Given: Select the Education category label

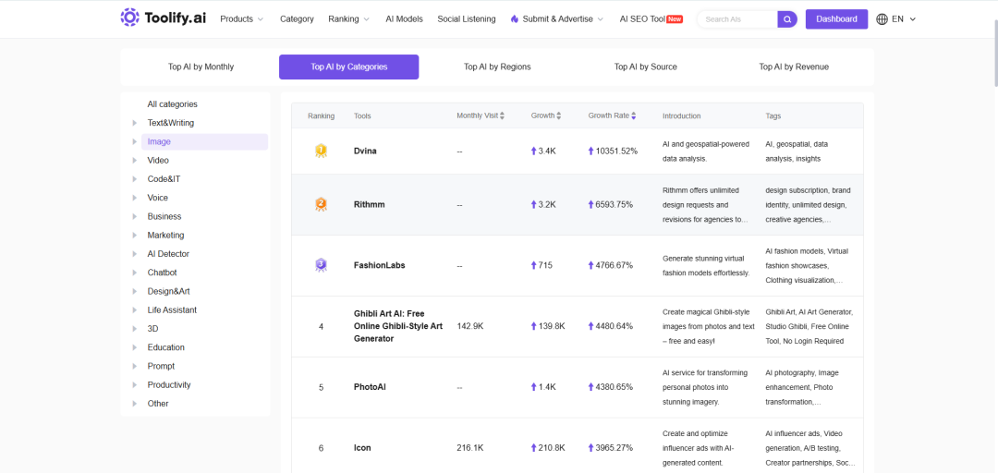Looking at the screenshot, I should pyautogui.click(x=166, y=347).
